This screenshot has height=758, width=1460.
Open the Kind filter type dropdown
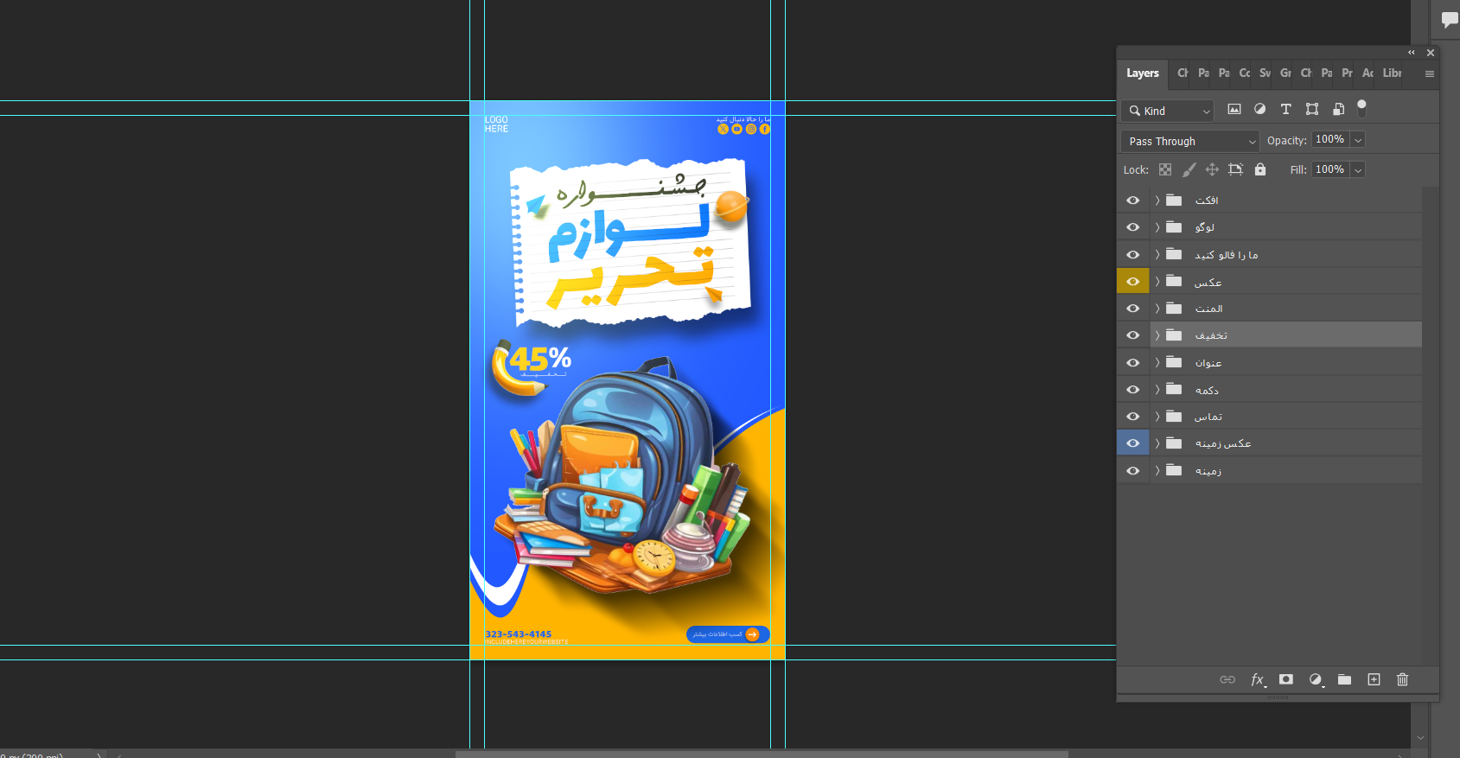[1168, 111]
